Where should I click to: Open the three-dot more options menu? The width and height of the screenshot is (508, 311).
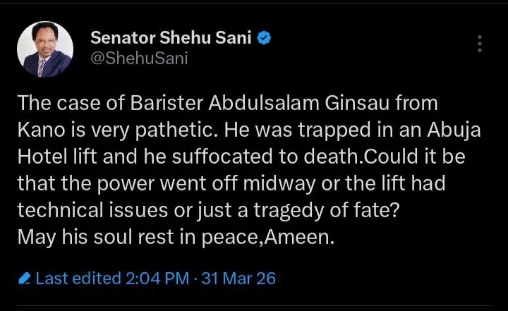tap(480, 44)
